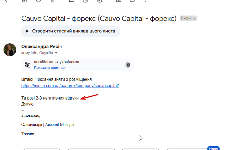Click Створити стислий виклад цього листа
Screen dimensions: 250x150
tap(71, 31)
